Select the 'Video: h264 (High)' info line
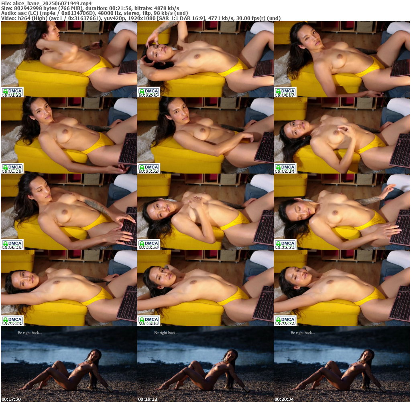The height and width of the screenshot is (402, 411). click(x=141, y=18)
